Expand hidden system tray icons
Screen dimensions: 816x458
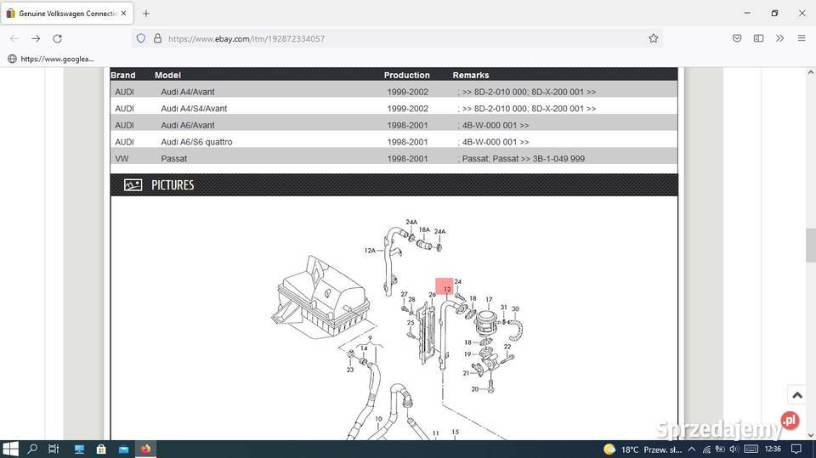pos(692,450)
